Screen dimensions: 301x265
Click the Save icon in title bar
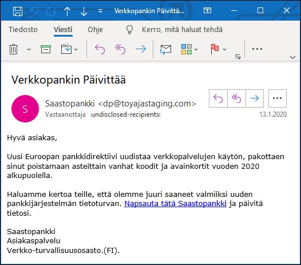tap(18, 11)
